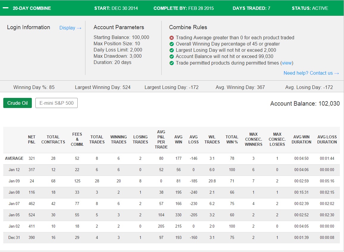
Task: Click the Combine Rules heading
Action: click(188, 27)
